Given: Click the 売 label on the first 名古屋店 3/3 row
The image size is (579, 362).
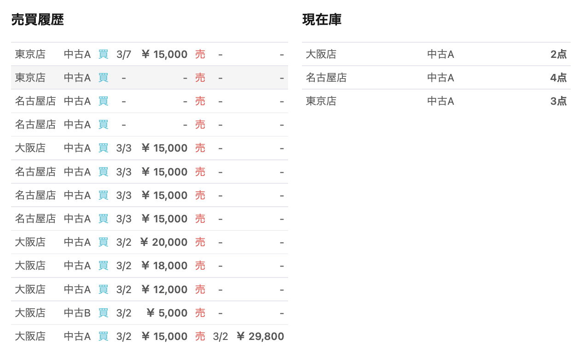Looking at the screenshot, I should (200, 171).
